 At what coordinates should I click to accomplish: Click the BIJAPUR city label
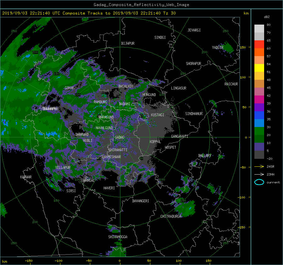(x=128, y=43)
